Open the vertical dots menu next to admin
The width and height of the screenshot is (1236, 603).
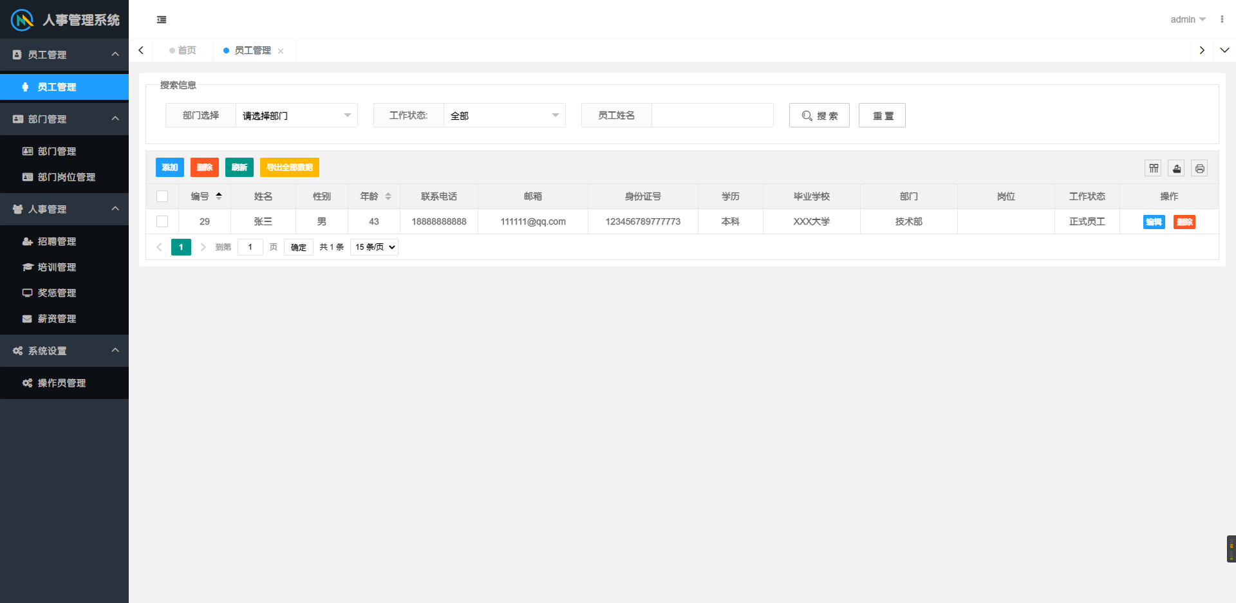(x=1222, y=19)
